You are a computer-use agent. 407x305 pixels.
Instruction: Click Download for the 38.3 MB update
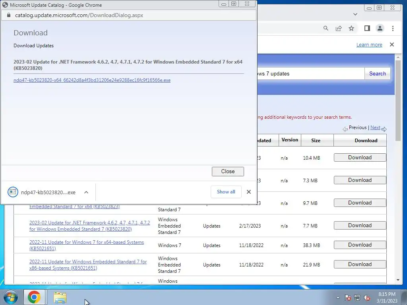tap(360, 245)
